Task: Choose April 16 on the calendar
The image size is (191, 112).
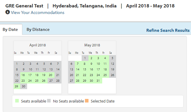Action: [x=24, y=75]
